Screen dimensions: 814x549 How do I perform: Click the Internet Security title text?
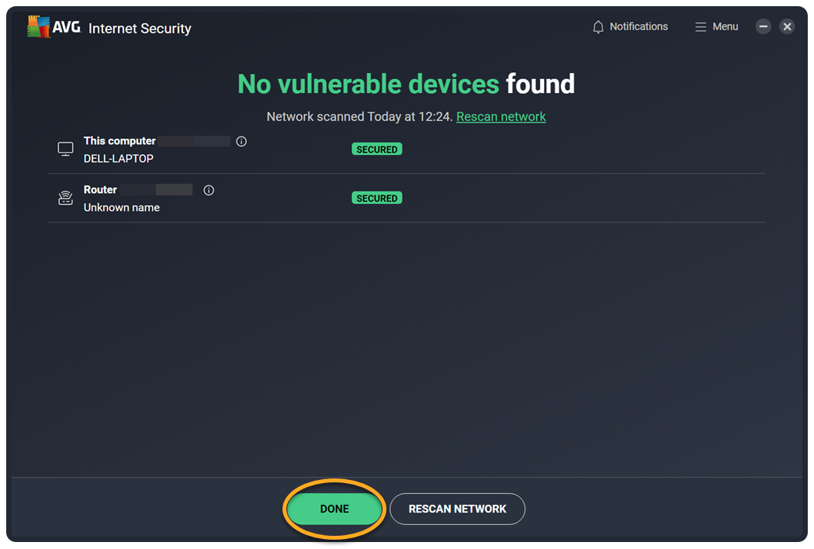pos(140,29)
